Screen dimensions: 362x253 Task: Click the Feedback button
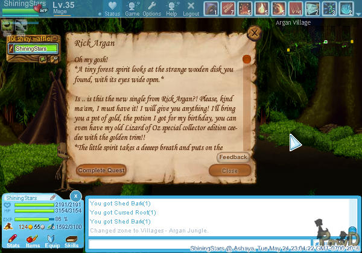pyautogui.click(x=233, y=157)
